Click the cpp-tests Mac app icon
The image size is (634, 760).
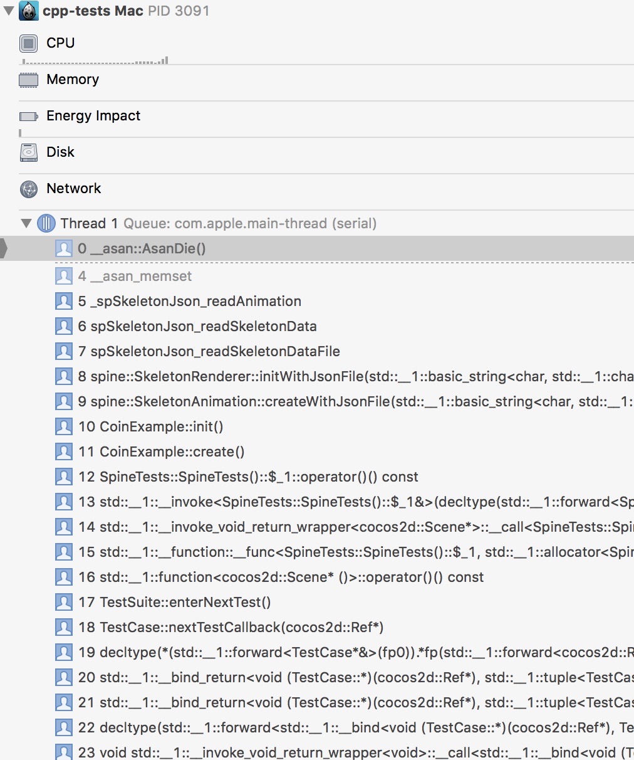[29, 11]
